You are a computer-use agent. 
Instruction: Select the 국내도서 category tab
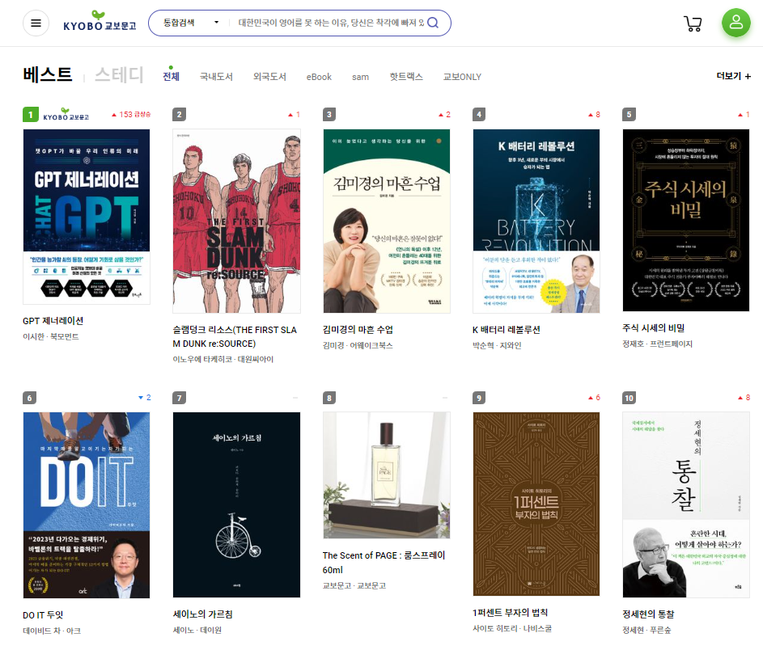click(x=216, y=76)
